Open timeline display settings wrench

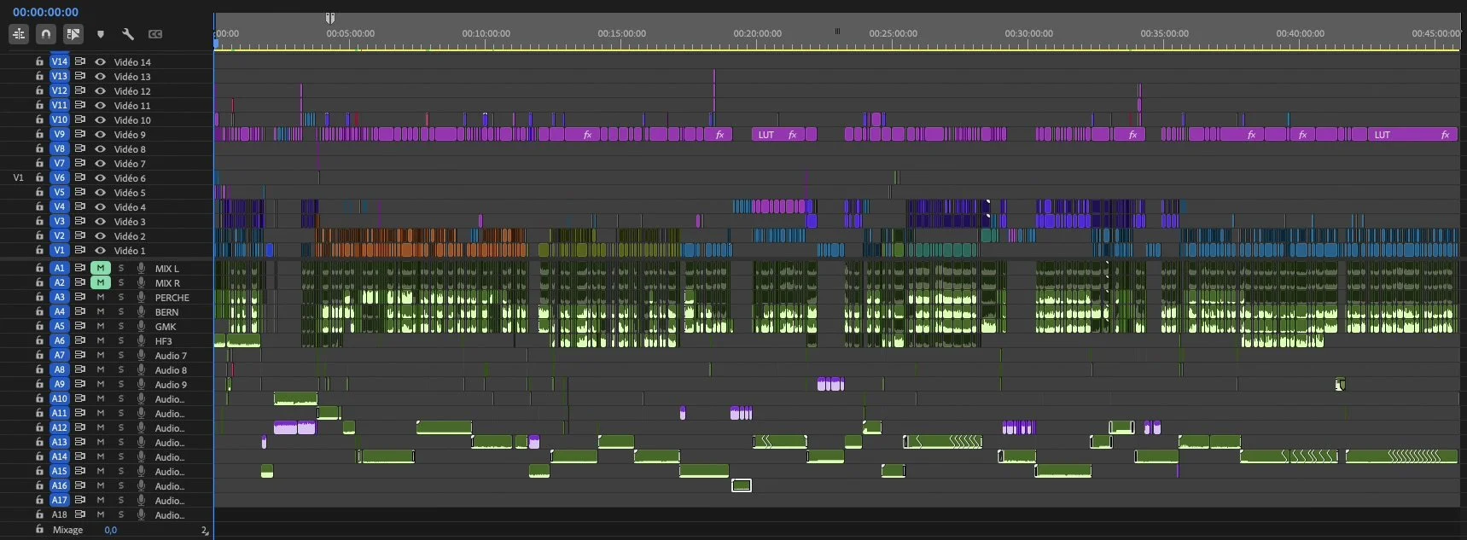pyautogui.click(x=128, y=34)
